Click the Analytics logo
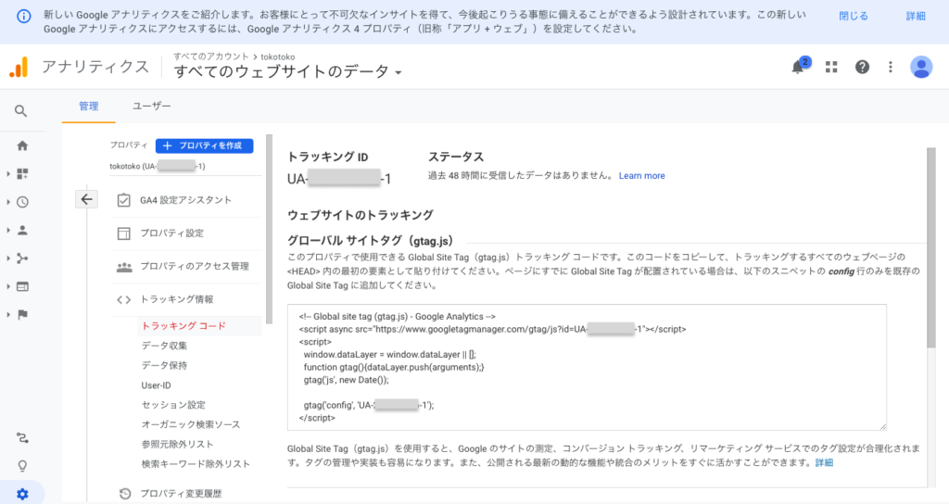The height and width of the screenshot is (504, 949). (x=19, y=67)
